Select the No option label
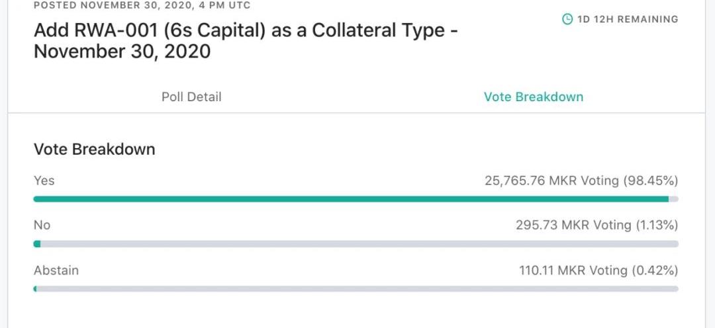Viewport: 715px width, 328px height. click(x=42, y=225)
